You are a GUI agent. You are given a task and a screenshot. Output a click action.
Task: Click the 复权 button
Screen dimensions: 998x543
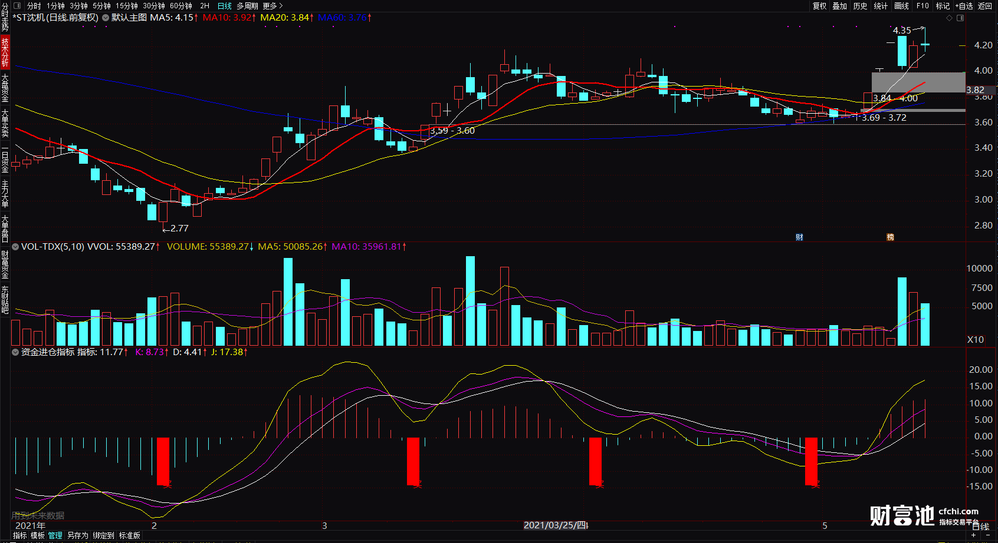point(819,6)
